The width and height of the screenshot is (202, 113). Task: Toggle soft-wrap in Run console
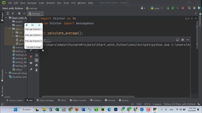click(37, 55)
